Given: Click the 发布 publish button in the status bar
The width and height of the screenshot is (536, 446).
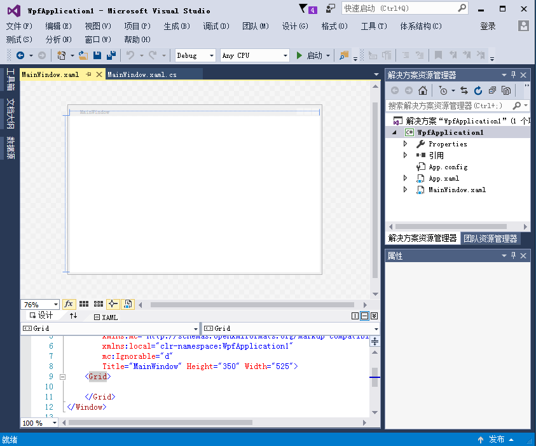Looking at the screenshot, I should (x=497, y=440).
